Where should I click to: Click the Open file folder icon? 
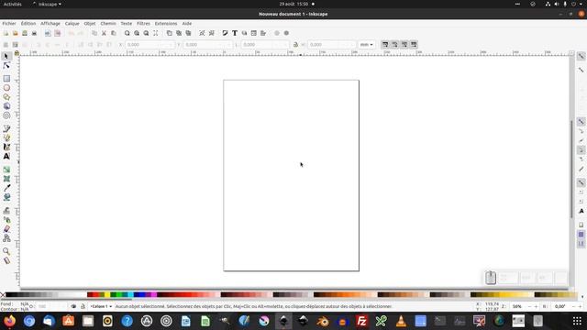click(15, 33)
